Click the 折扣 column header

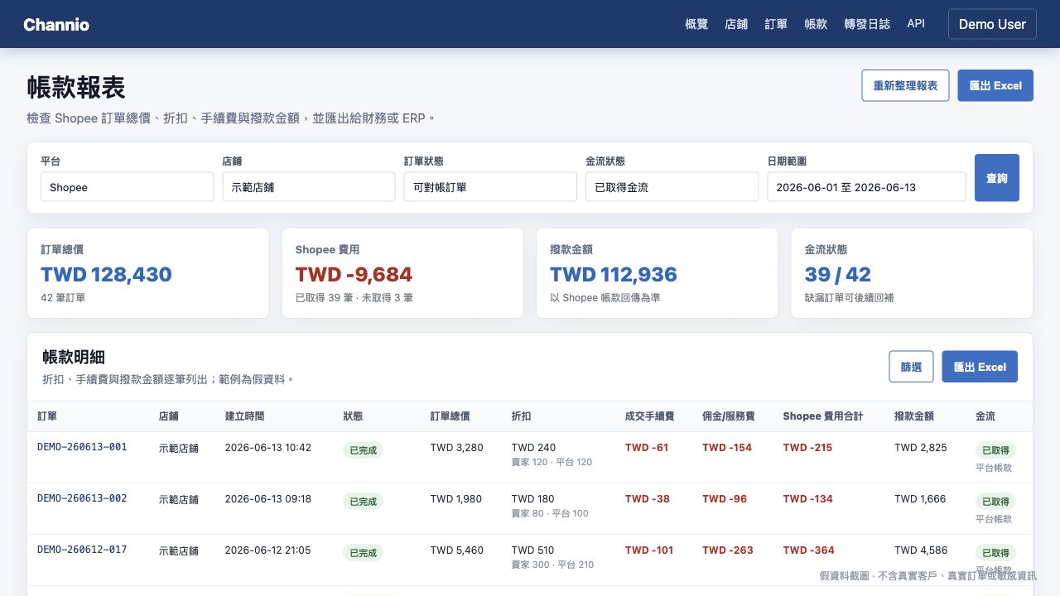(522, 416)
